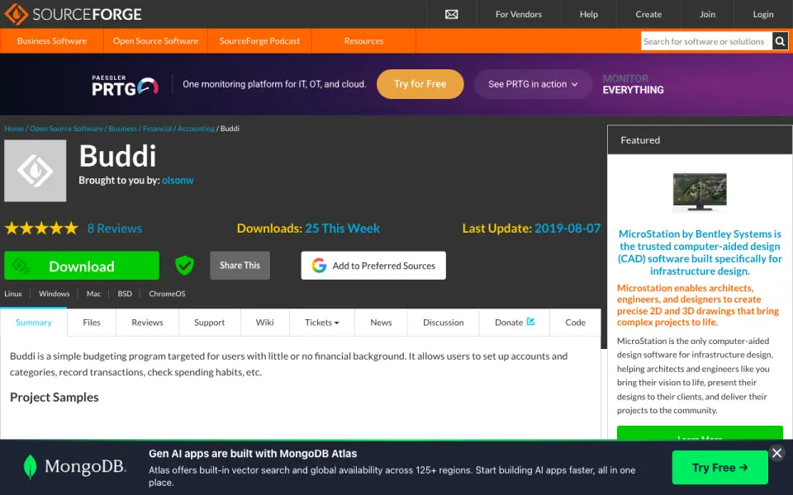The image size is (793, 495).
Task: Open Open Source Software menu
Action: pyautogui.click(x=155, y=41)
